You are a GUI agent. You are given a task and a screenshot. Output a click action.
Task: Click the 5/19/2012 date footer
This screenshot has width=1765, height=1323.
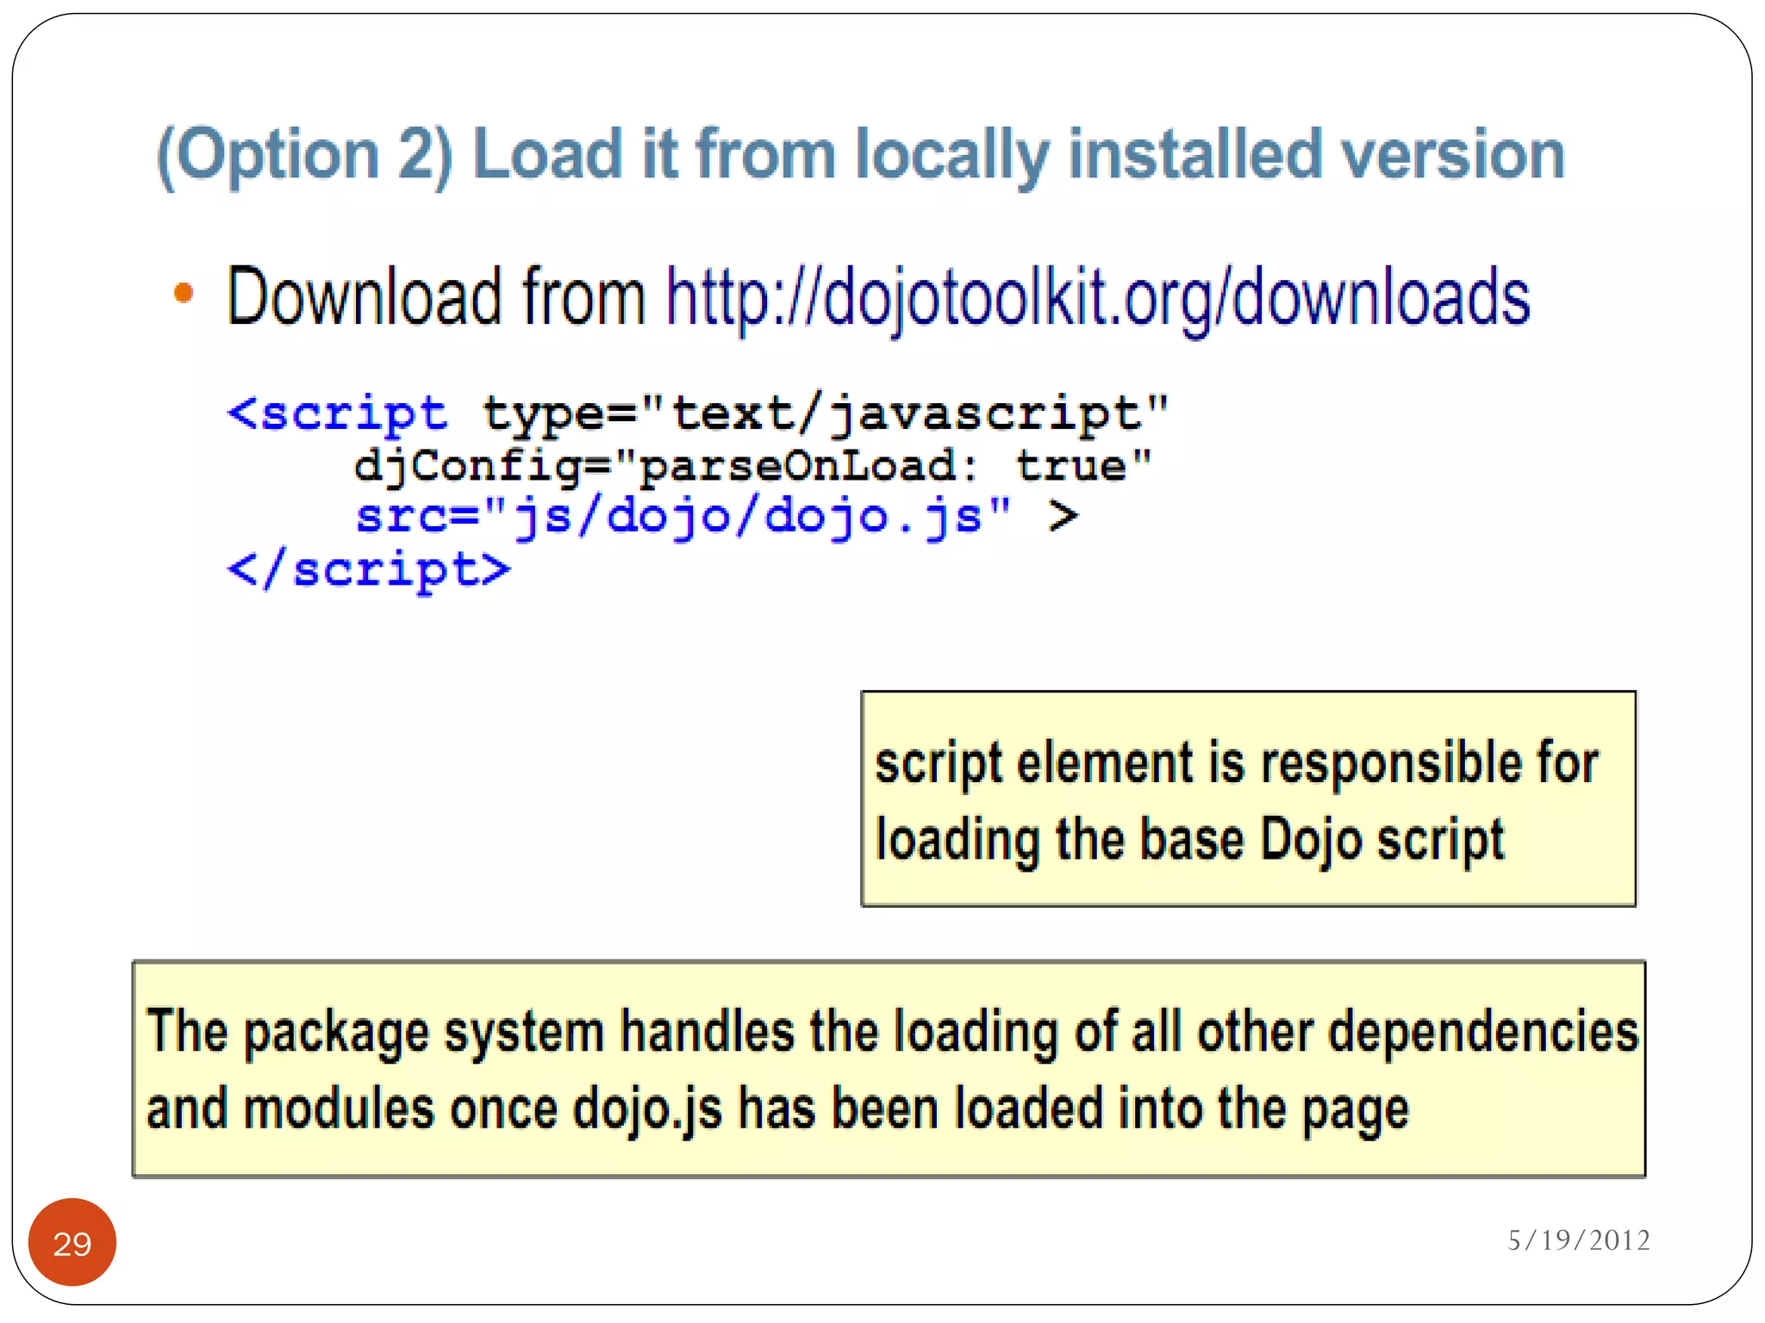pos(1578,1239)
